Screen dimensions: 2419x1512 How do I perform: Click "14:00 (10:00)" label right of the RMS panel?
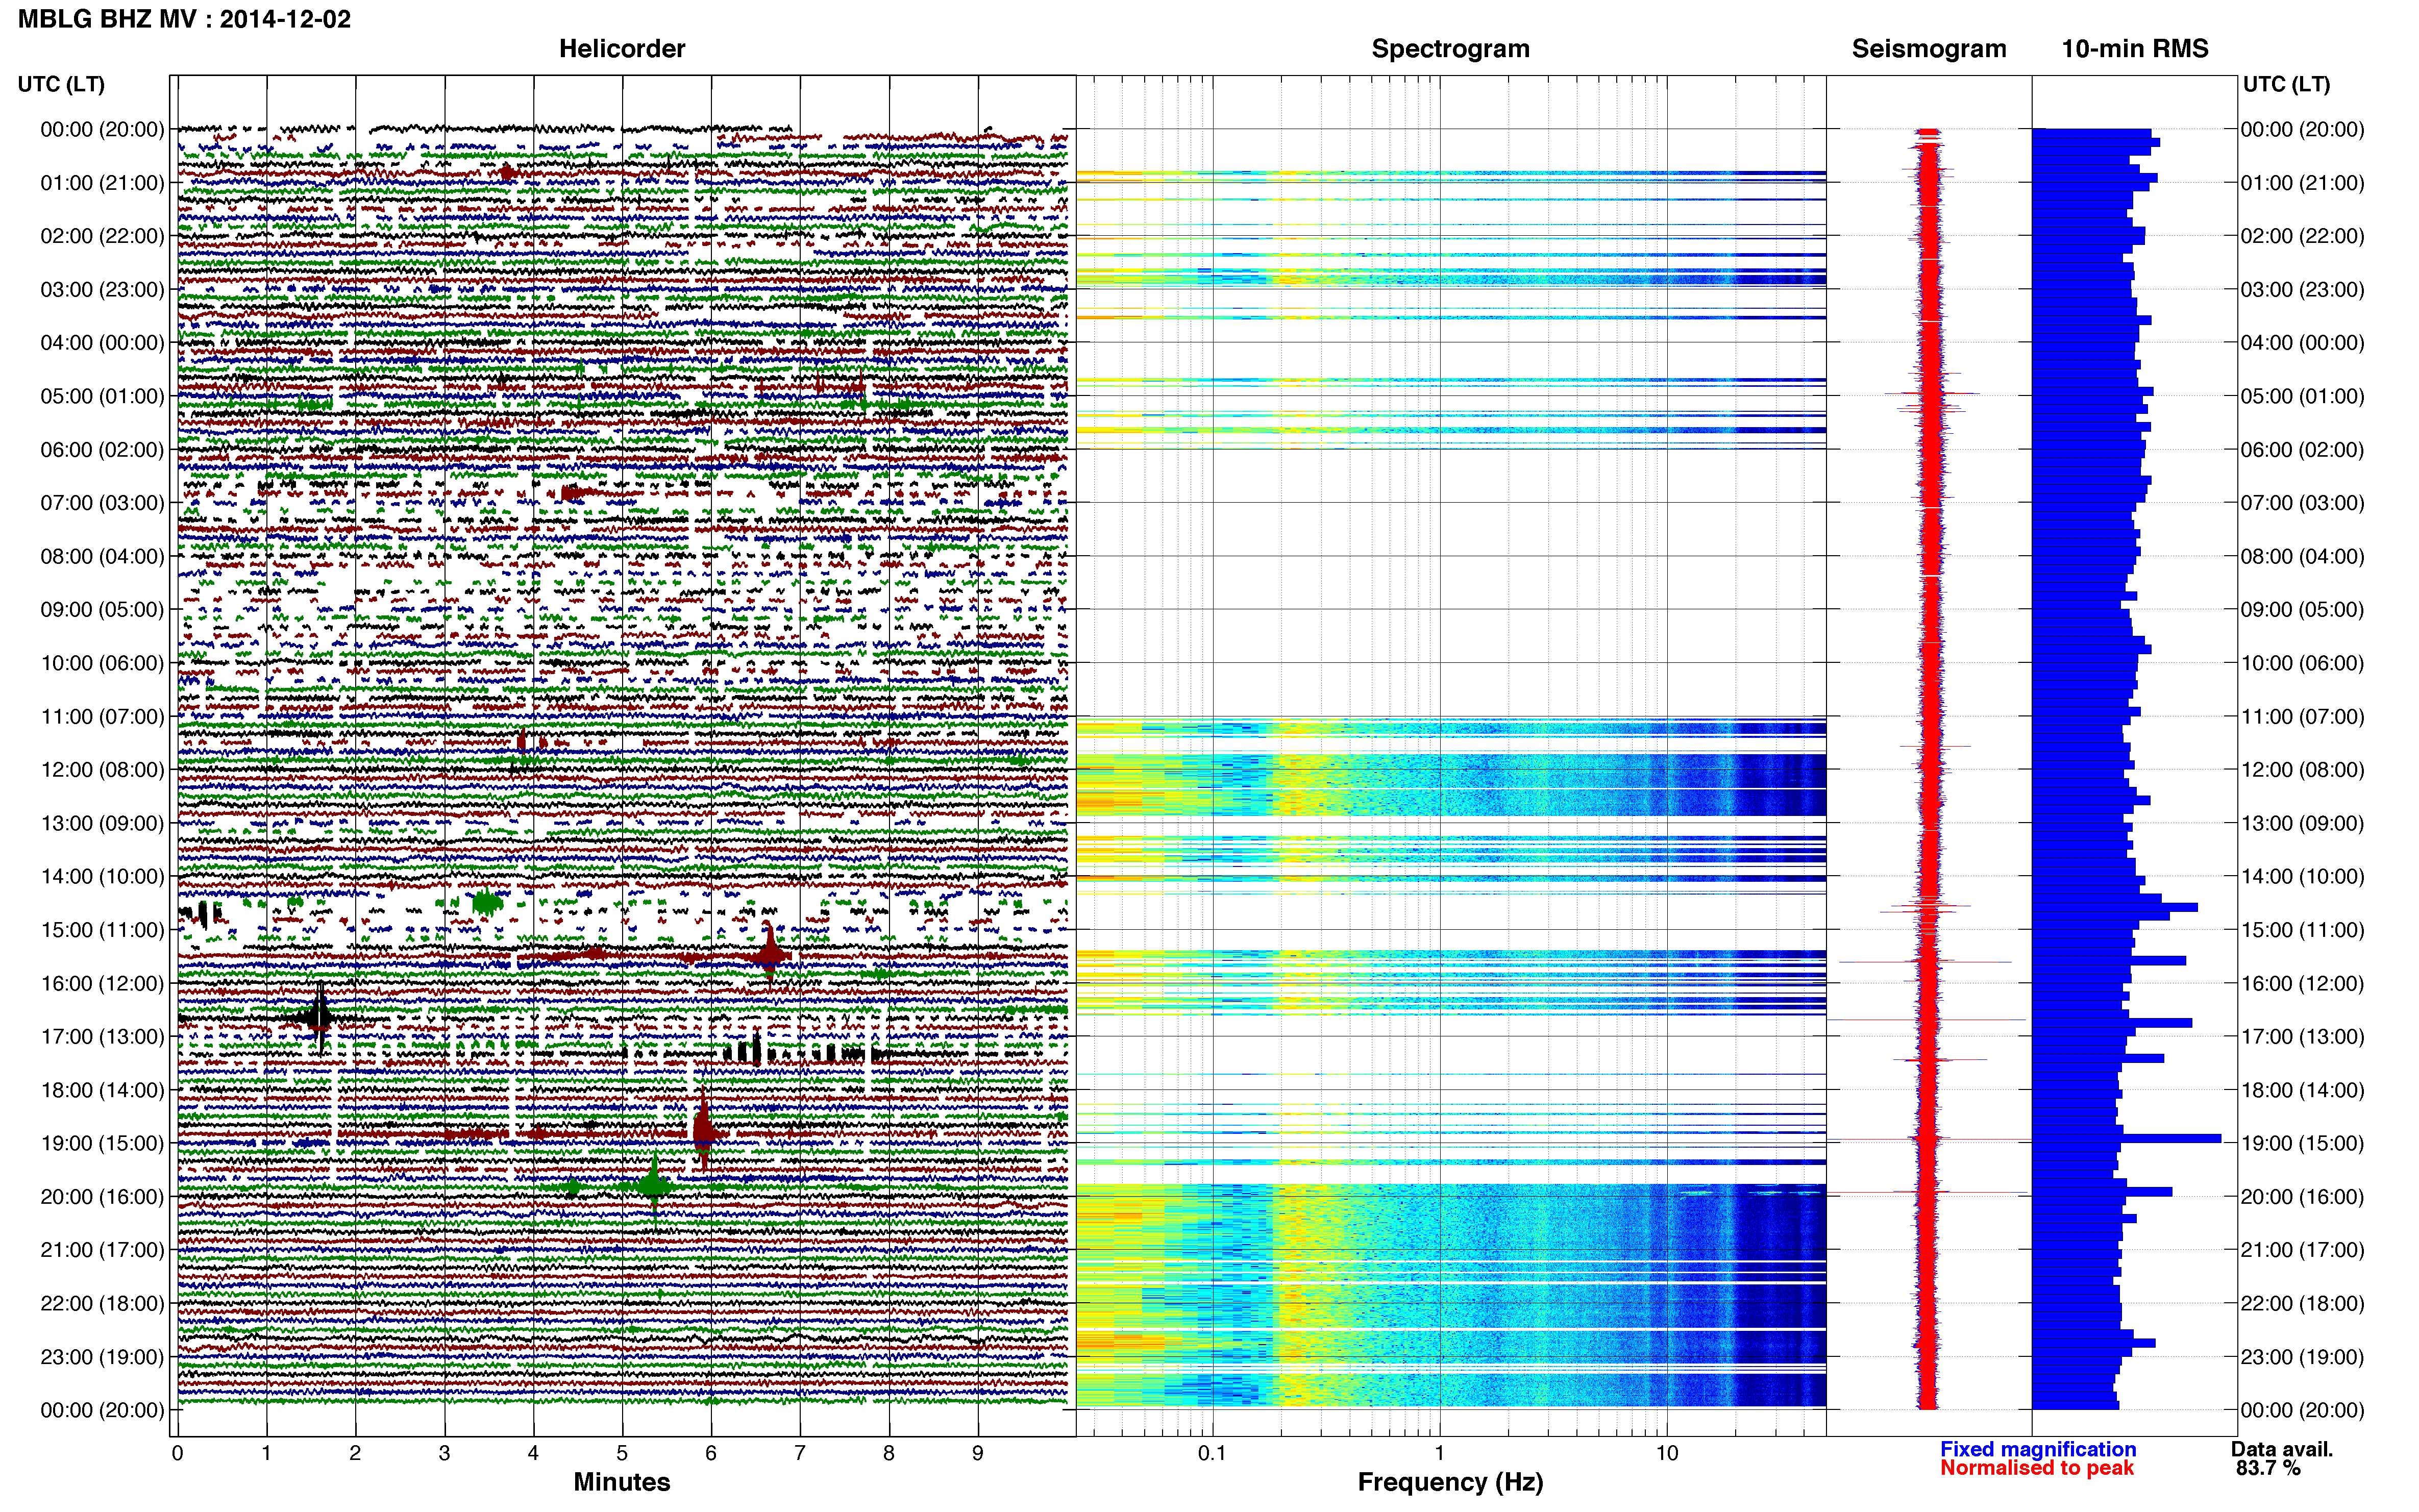2302,877
